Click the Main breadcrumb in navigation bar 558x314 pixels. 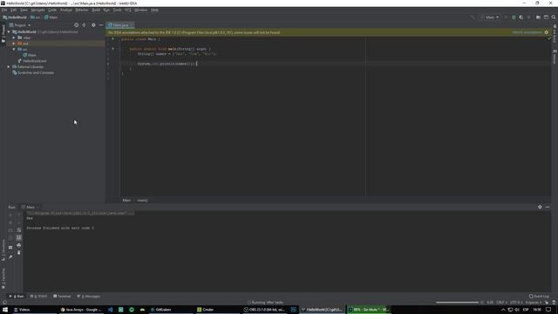point(51,17)
